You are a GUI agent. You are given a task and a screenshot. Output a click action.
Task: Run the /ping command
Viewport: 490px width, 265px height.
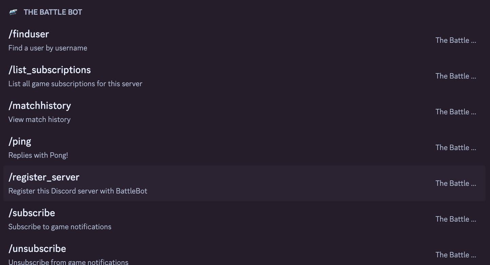pyautogui.click(x=244, y=148)
